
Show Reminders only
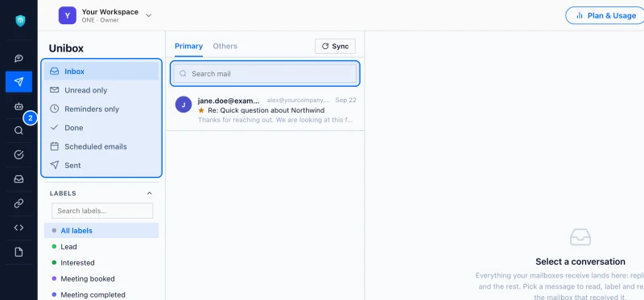click(x=101, y=109)
